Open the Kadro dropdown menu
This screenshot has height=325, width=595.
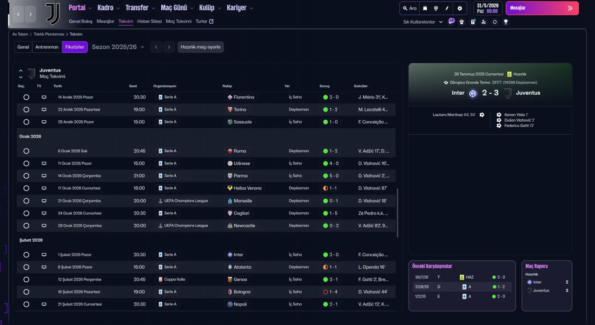click(109, 8)
